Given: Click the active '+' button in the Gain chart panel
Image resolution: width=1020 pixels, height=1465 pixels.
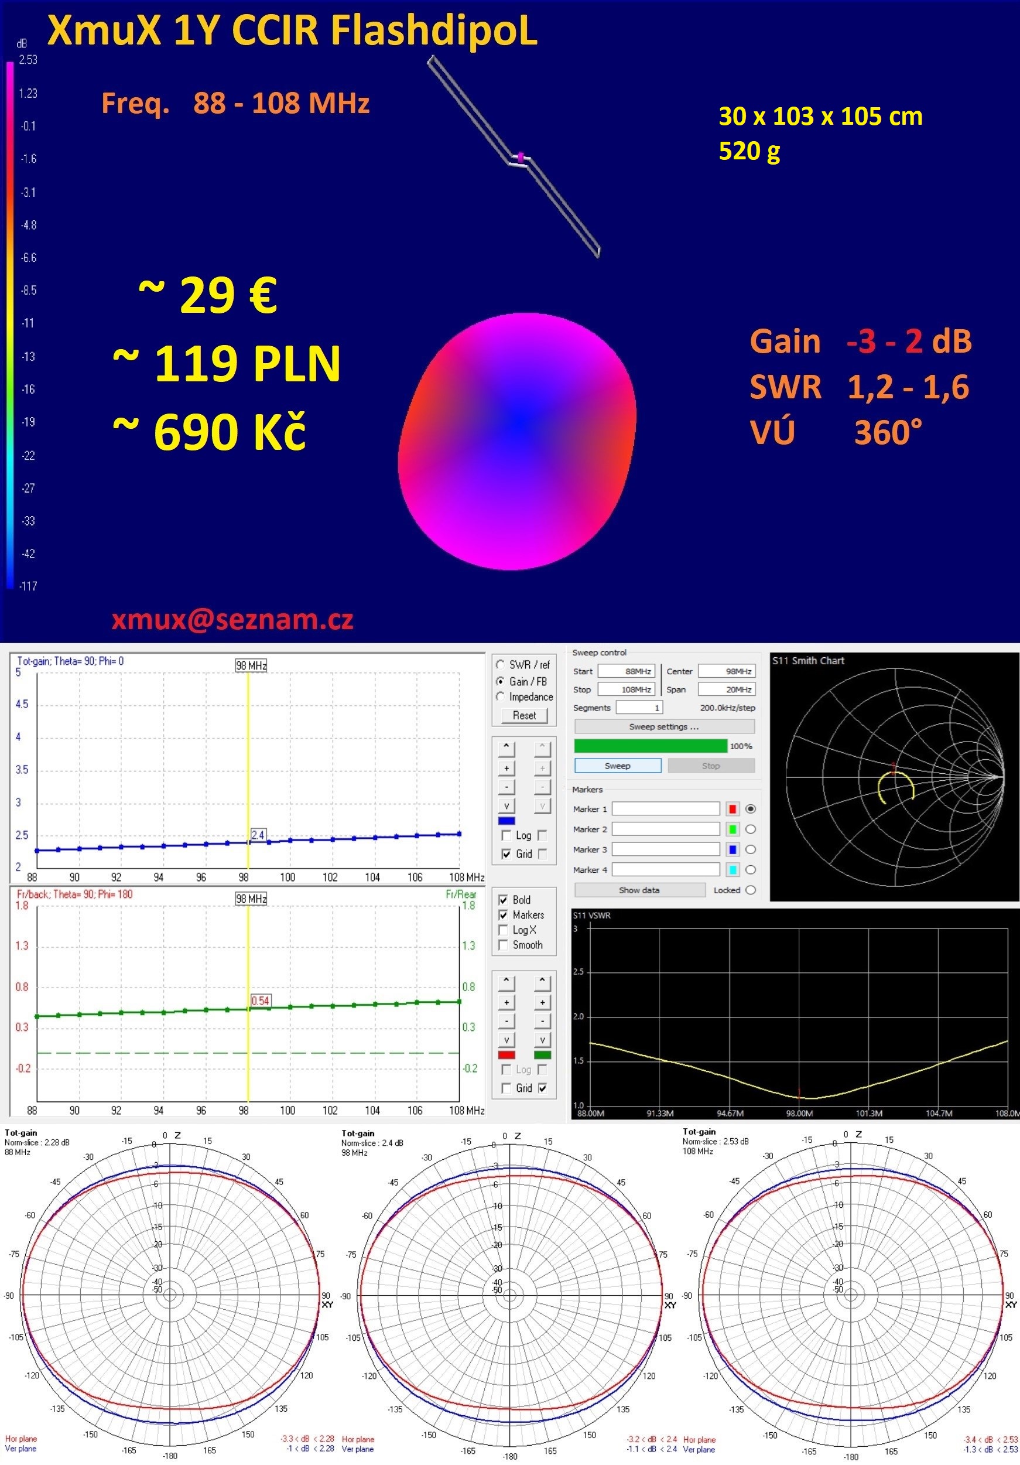Looking at the screenshot, I should click(x=506, y=769).
